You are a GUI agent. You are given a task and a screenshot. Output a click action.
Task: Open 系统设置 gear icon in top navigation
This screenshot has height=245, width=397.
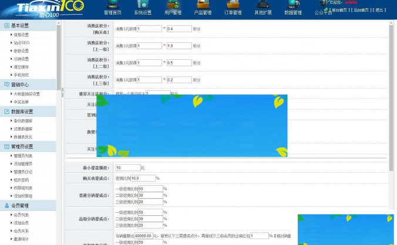click(143, 4)
